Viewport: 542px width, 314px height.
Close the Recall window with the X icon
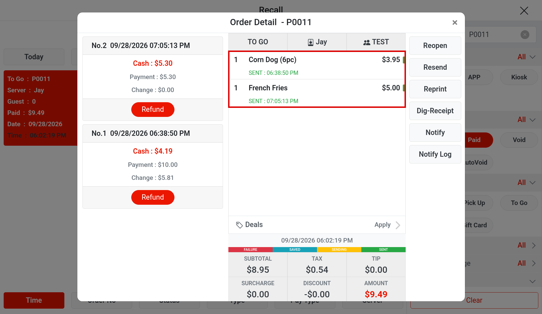click(524, 11)
